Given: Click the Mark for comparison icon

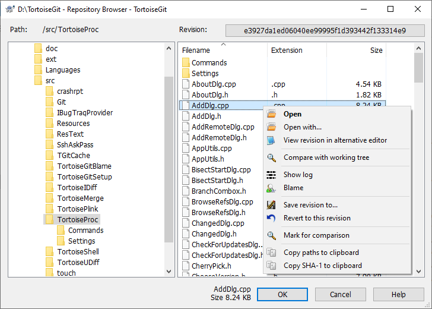Looking at the screenshot, I should click(271, 235).
